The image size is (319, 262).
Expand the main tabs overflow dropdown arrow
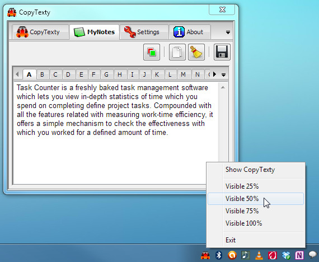pos(228,32)
